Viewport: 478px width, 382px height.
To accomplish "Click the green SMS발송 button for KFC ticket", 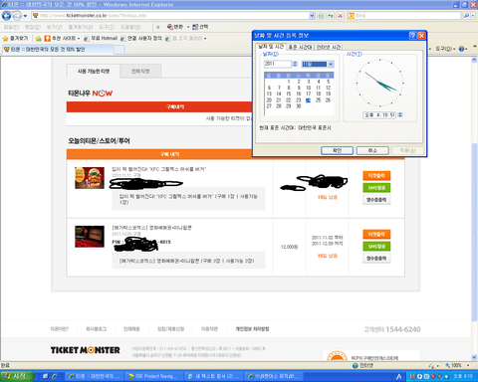I will 376,188.
